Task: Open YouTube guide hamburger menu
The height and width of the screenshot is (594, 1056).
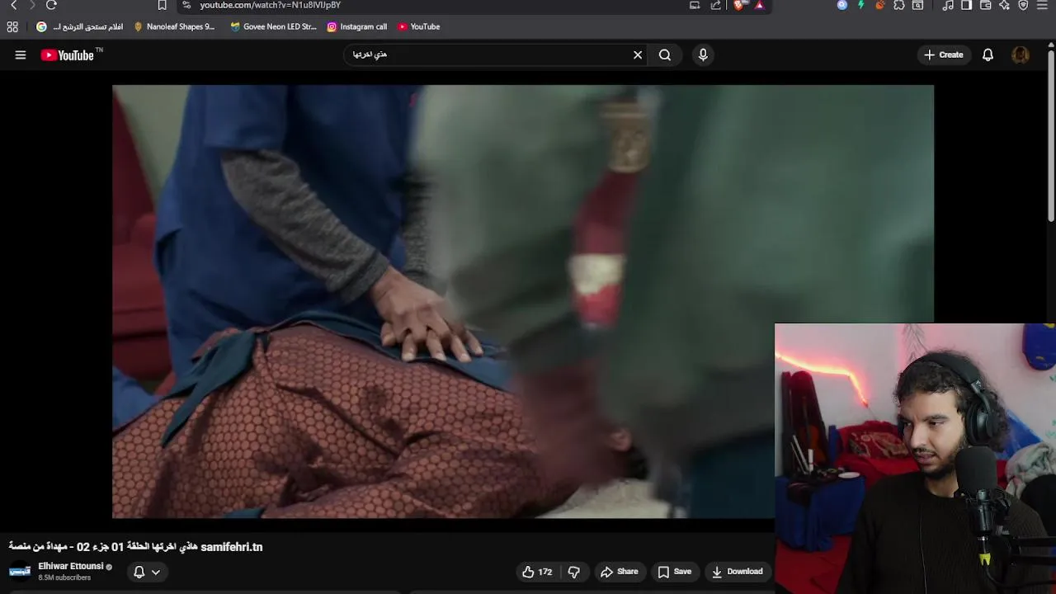Action: pos(21,55)
